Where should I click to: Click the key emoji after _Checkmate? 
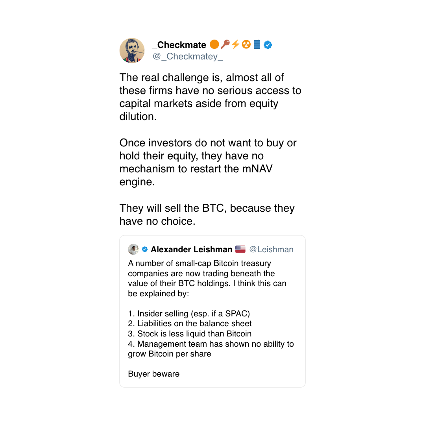click(225, 44)
